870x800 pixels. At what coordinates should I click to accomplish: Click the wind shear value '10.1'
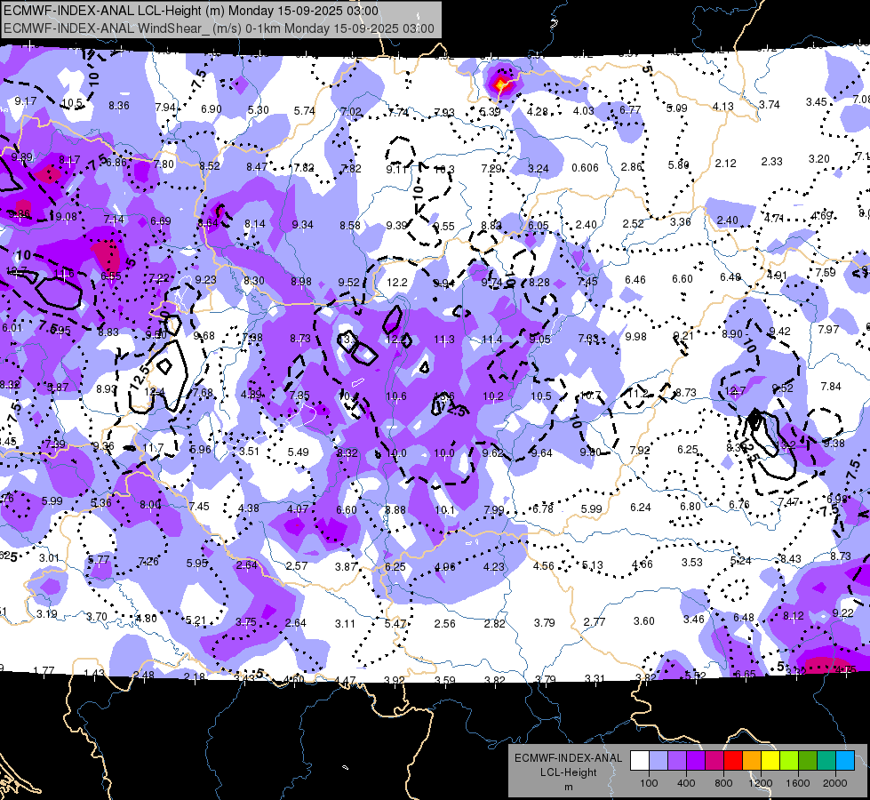point(444,509)
